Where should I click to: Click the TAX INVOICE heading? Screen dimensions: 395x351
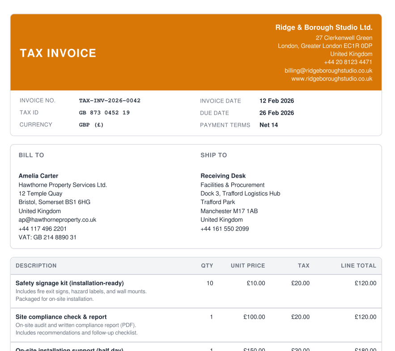click(x=58, y=53)
